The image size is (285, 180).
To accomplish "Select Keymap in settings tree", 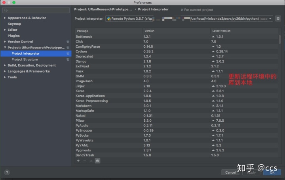I will pos(14,24).
